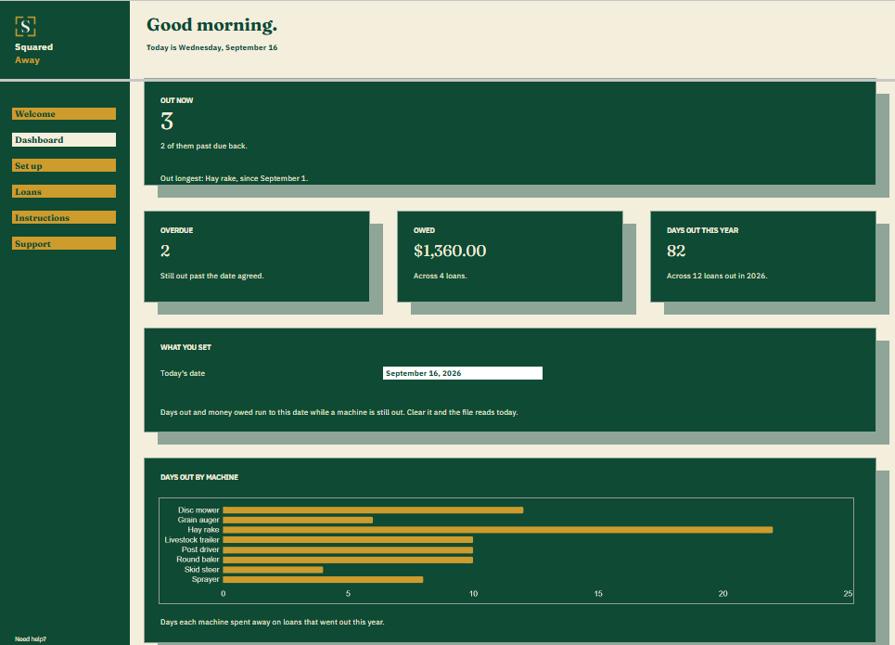Click 'Still out past the date agreed.'
The image size is (895, 645).
coord(211,276)
